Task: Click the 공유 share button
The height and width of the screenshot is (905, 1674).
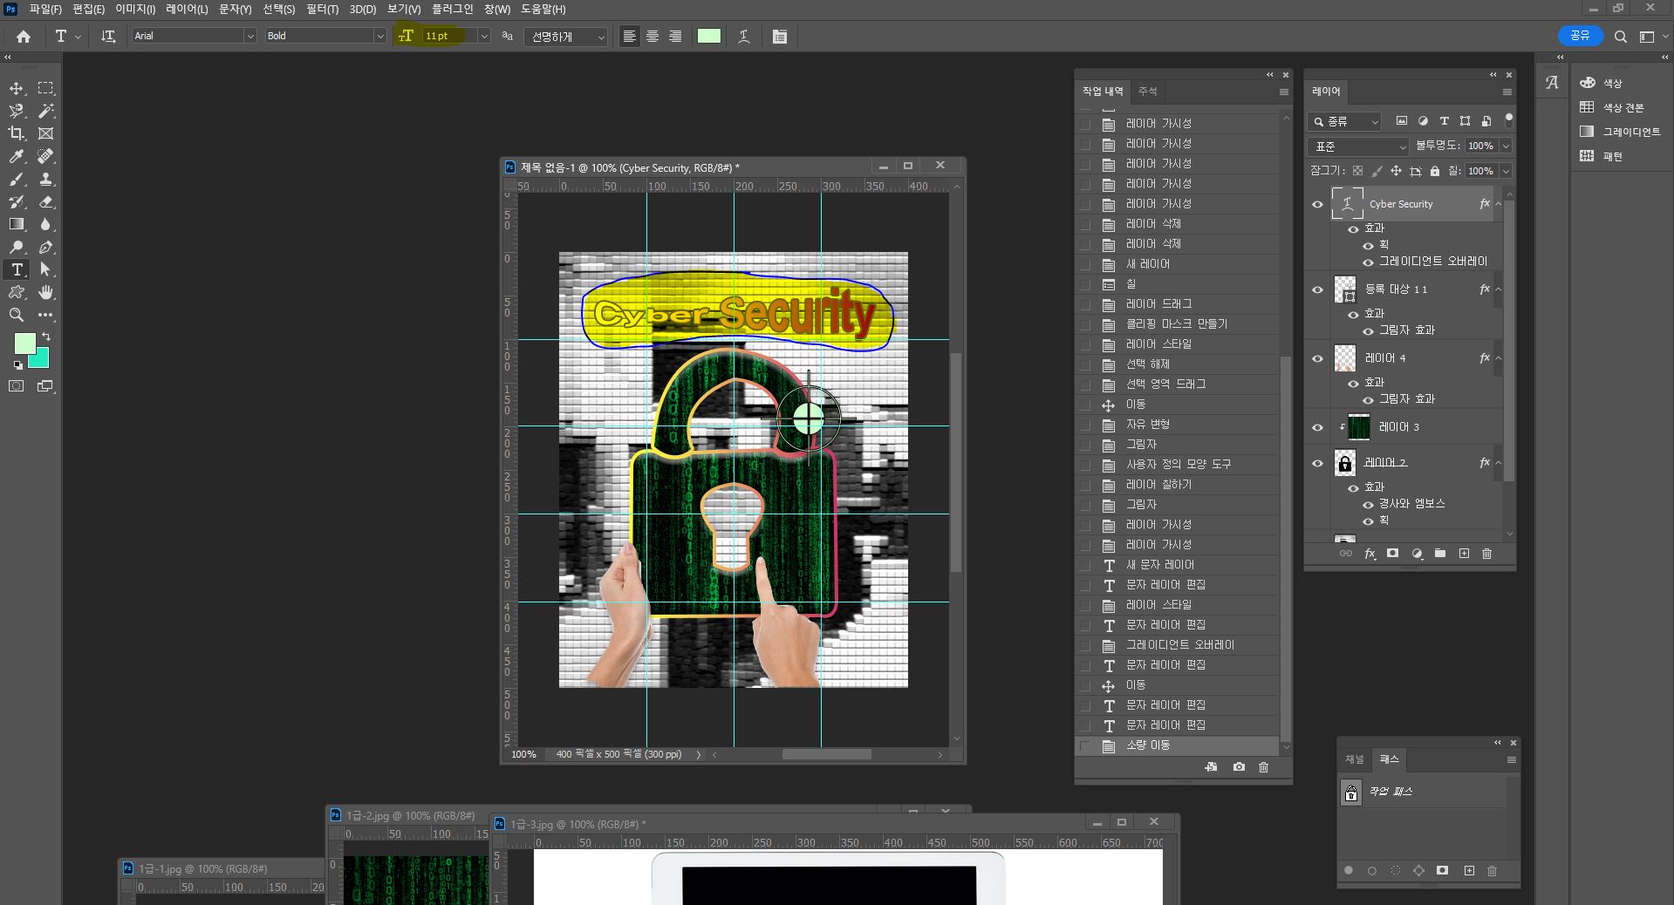Action: click(1580, 36)
